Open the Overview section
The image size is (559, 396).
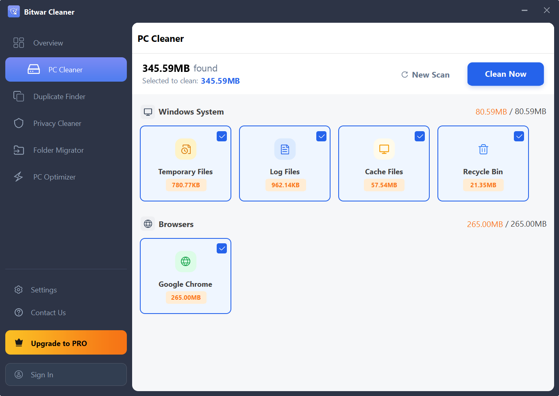point(66,43)
